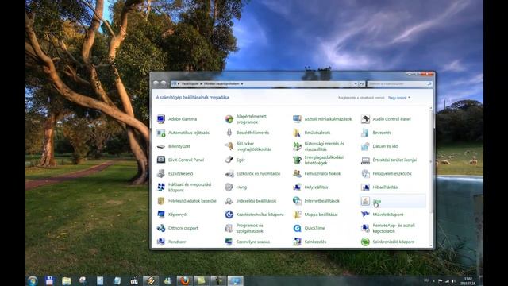
Task: Open Billentyűzet keyboard item
Action: click(174, 146)
